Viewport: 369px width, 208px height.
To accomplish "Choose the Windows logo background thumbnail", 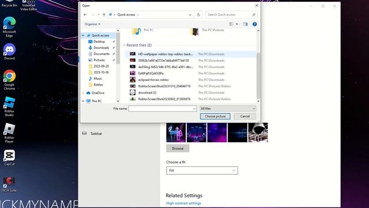I will tap(238, 132).
